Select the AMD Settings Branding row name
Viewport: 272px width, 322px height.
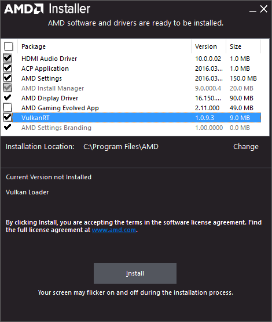[x=56, y=128]
